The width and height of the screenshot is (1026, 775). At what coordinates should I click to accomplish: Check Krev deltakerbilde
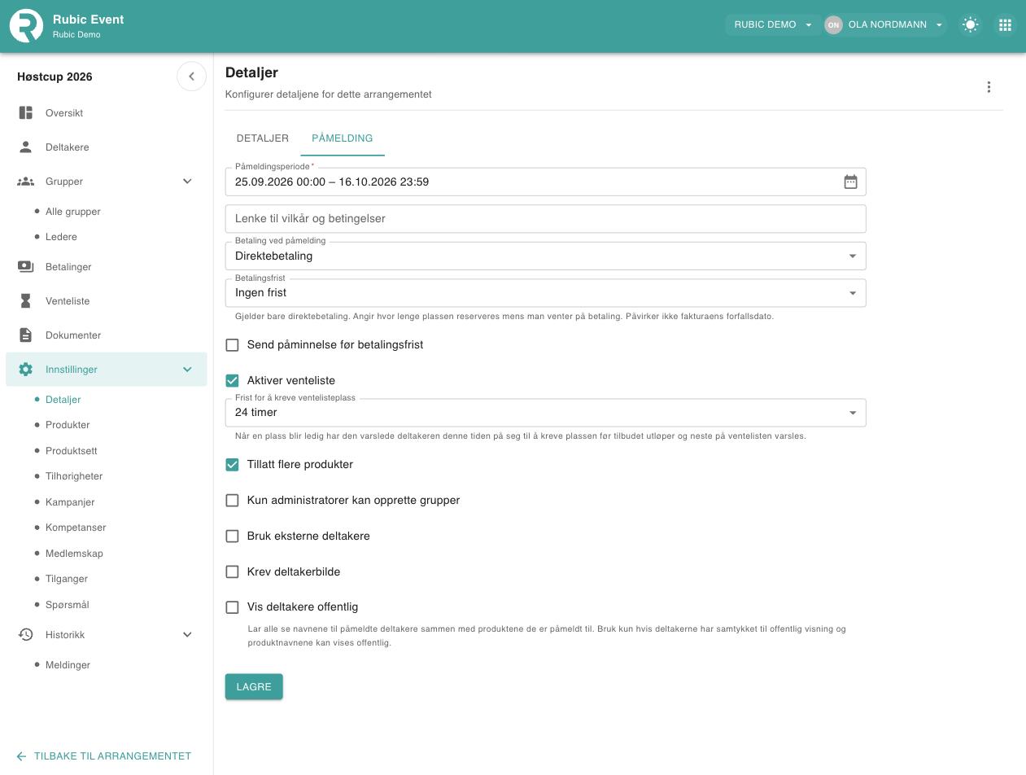tap(232, 572)
